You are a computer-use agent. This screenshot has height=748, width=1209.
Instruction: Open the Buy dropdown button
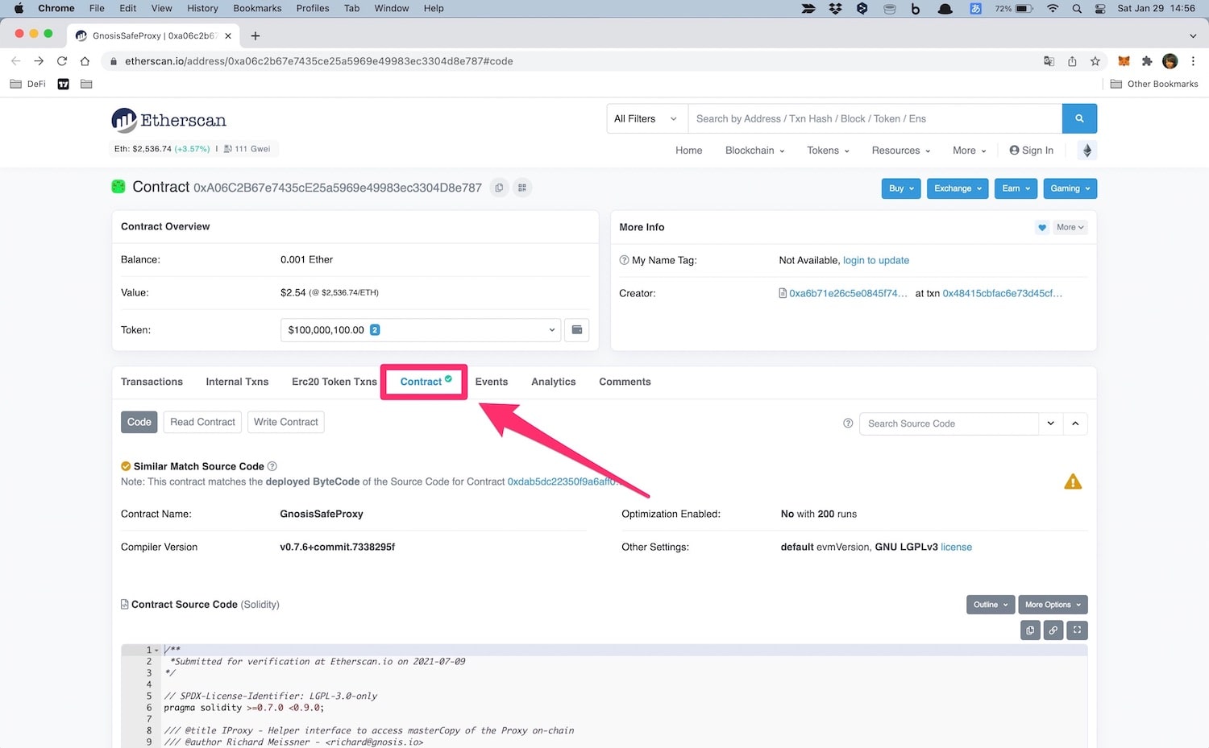[901, 188]
